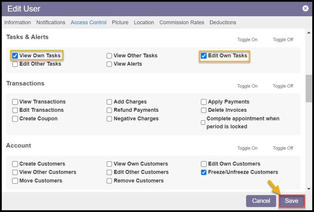Toggle Off all Transactions permissions

click(283, 86)
